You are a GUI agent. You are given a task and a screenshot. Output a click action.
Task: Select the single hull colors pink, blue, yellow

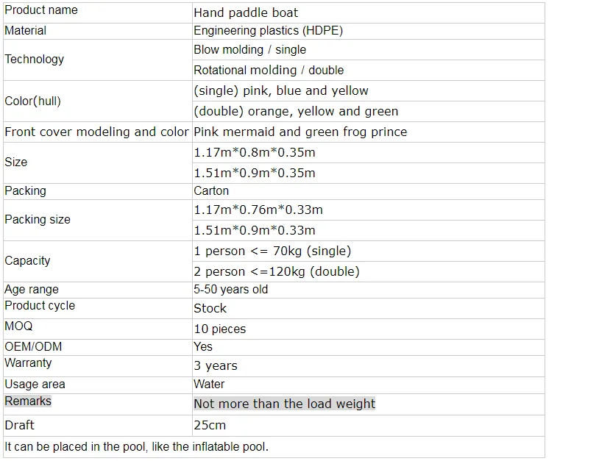coord(281,91)
